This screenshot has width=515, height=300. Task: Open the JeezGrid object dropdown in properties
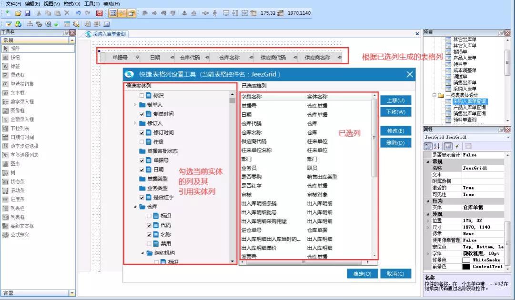pyautogui.click(x=508, y=137)
